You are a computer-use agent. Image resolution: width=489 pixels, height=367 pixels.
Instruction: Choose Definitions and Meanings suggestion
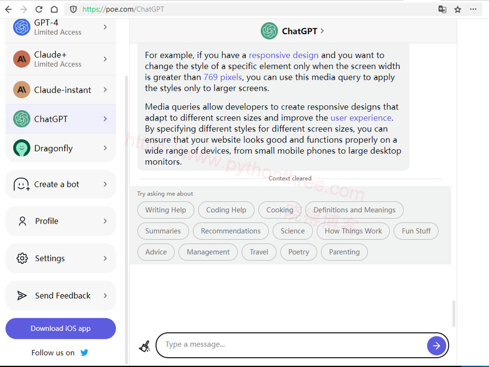click(354, 210)
